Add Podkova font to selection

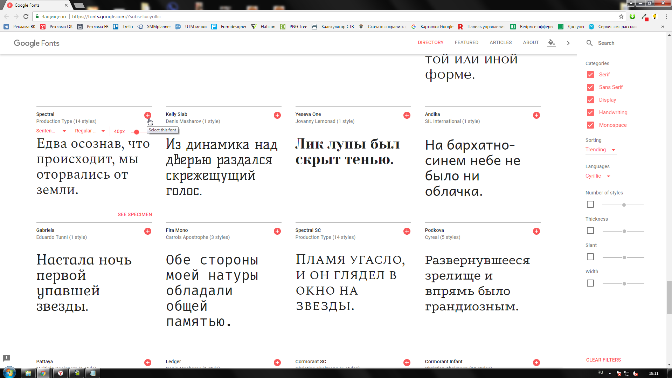click(536, 231)
